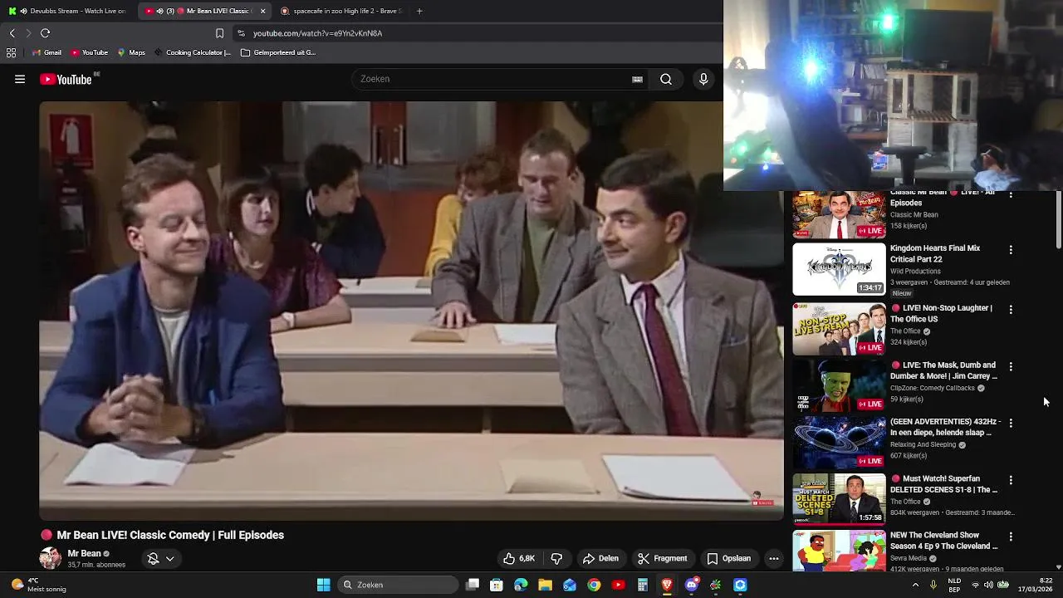
Task: Launch Google Chrome from the taskbar
Action: 594,585
